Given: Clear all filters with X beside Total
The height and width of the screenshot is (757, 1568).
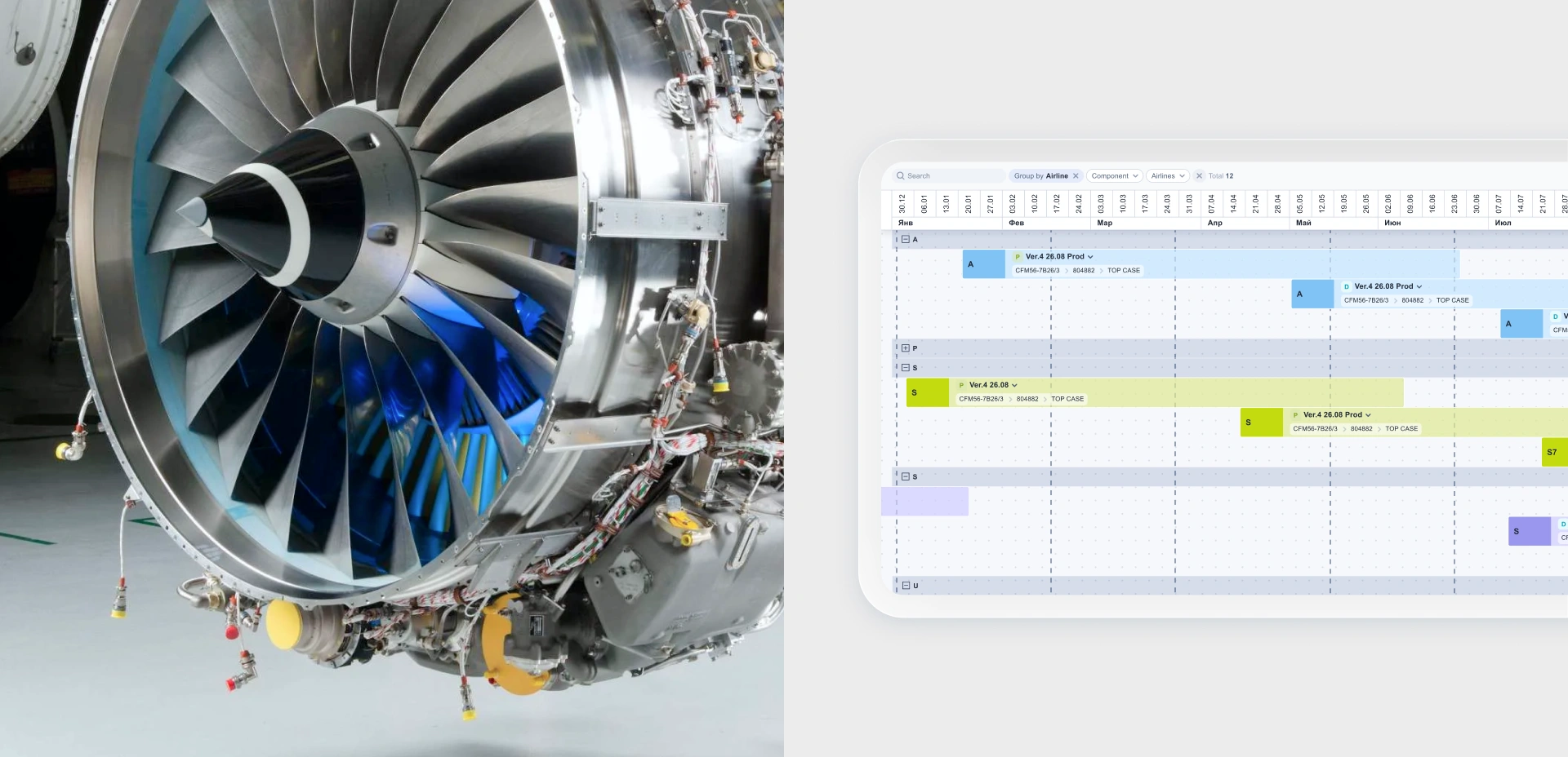Looking at the screenshot, I should click(x=1199, y=176).
